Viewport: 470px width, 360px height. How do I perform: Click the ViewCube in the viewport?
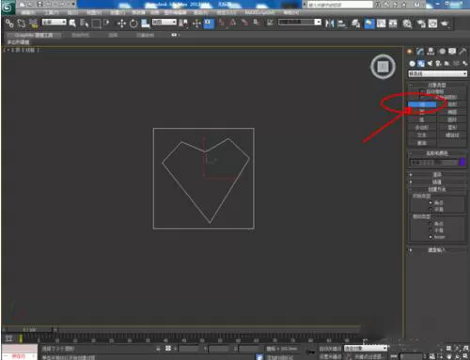click(x=383, y=67)
